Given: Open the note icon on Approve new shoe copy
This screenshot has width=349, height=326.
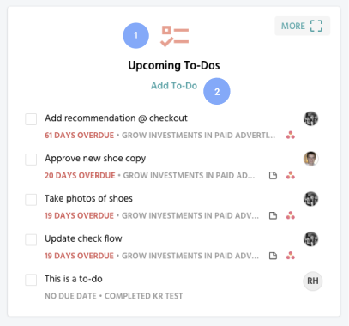Looking at the screenshot, I should point(273,175).
